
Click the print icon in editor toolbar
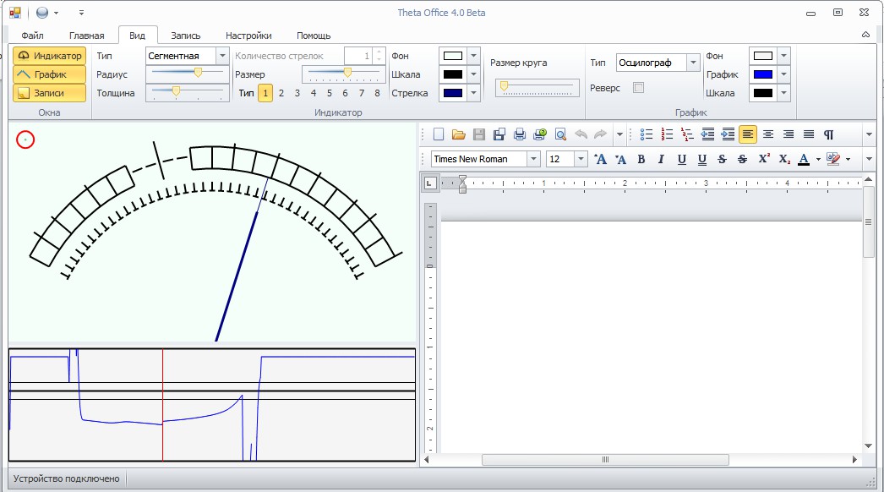520,134
